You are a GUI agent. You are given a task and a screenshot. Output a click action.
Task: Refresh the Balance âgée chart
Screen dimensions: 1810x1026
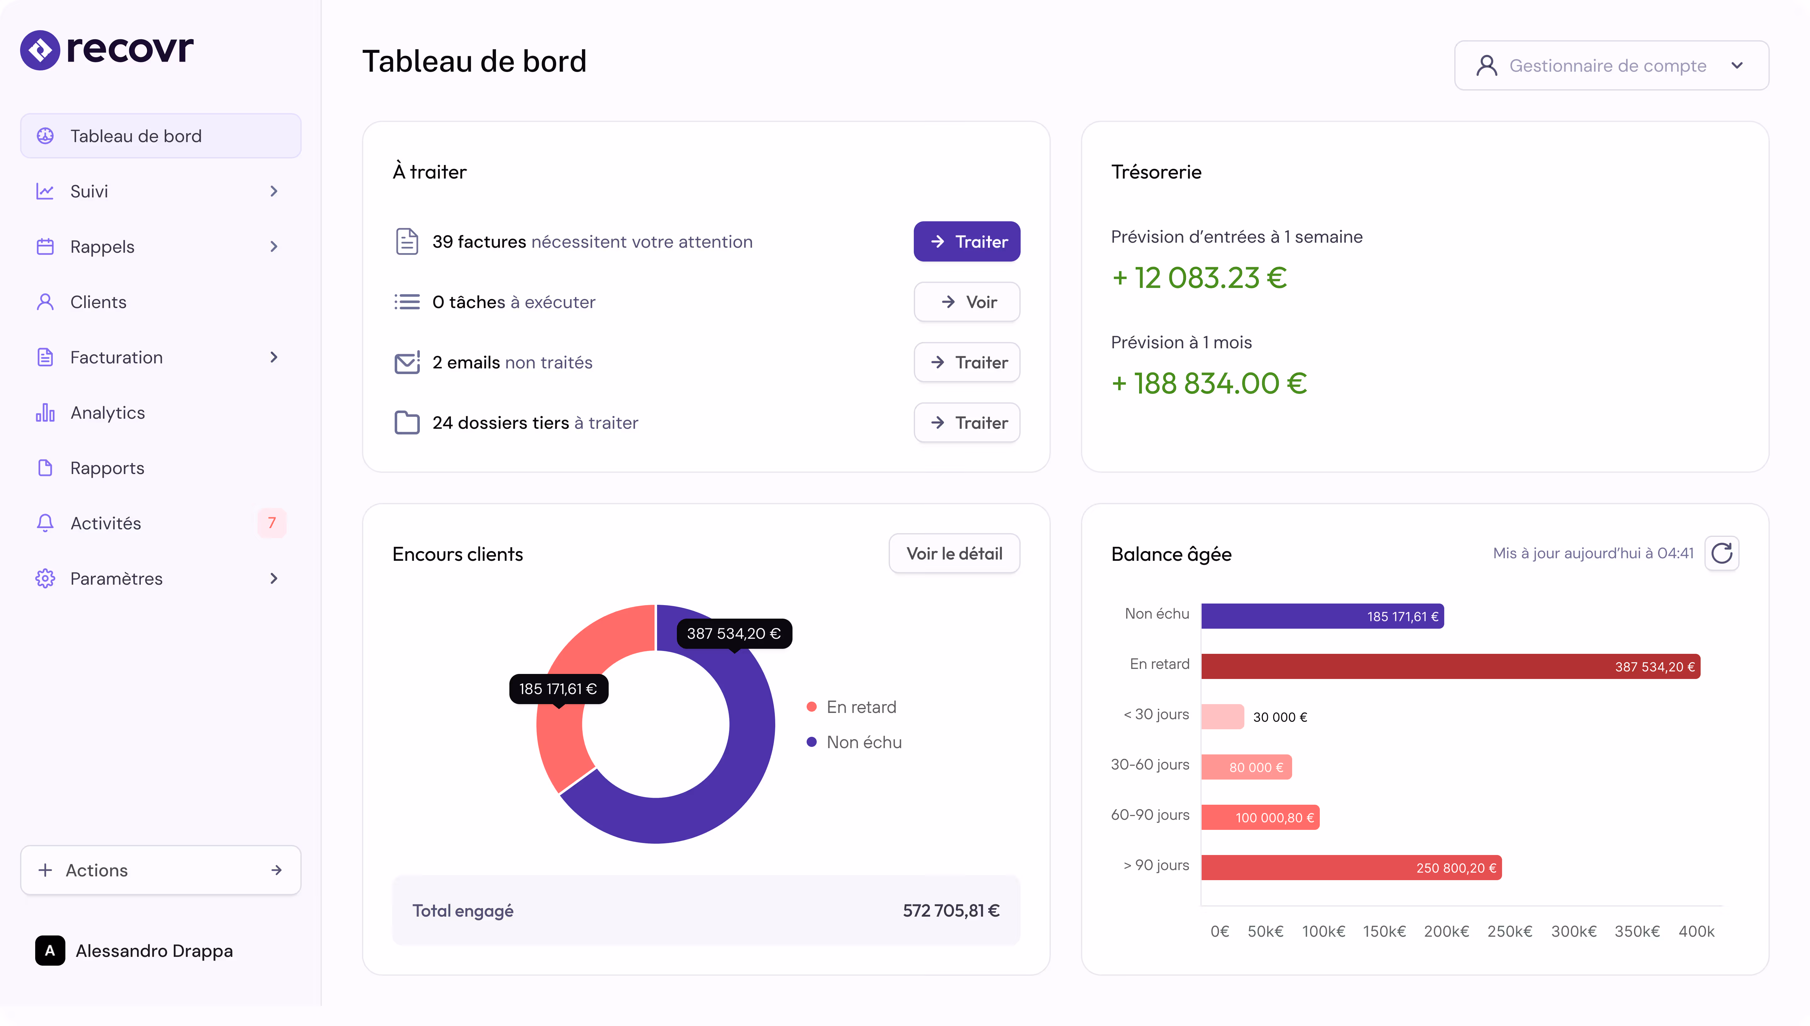pos(1721,553)
